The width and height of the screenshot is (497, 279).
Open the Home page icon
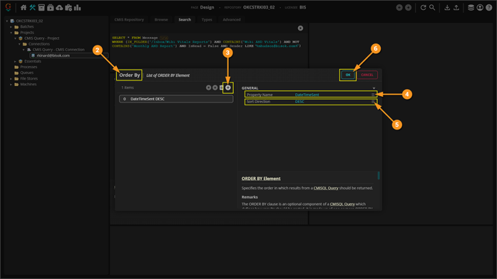(x=24, y=7)
